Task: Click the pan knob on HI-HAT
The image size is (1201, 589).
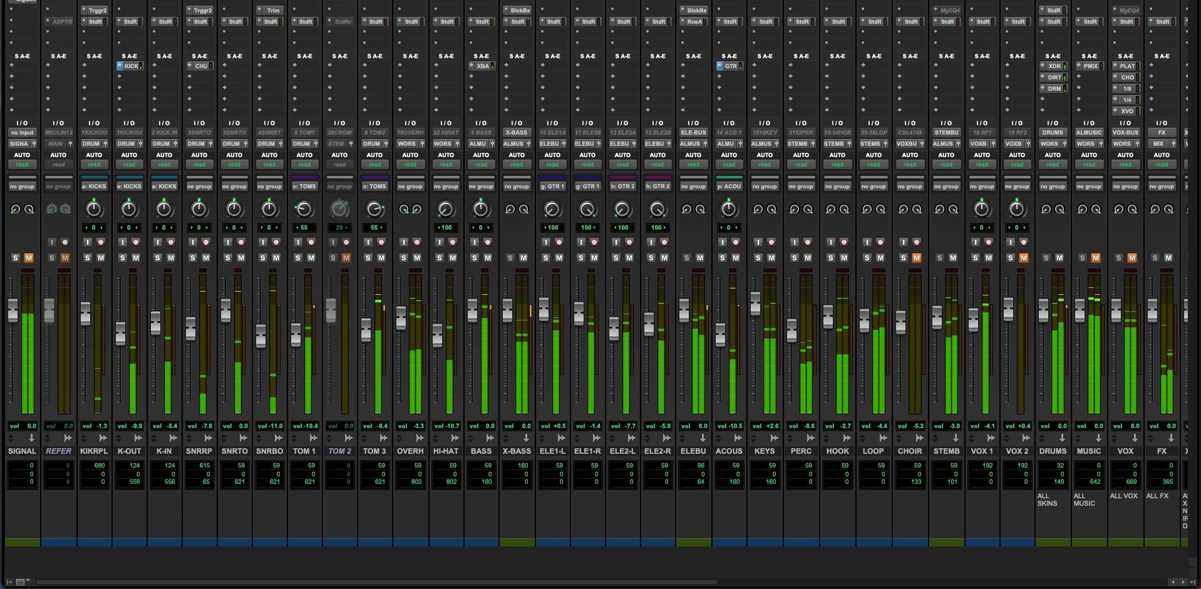Action: (x=446, y=209)
